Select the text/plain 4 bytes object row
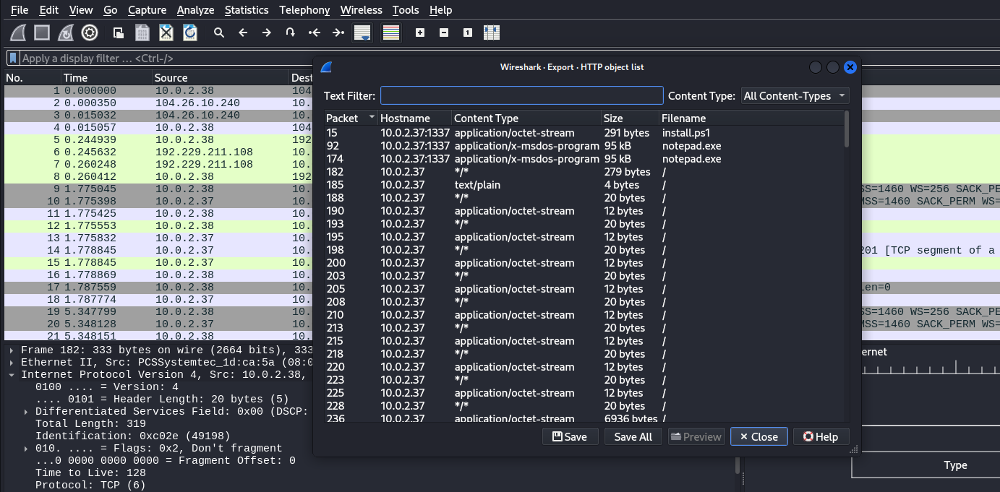 (x=584, y=185)
